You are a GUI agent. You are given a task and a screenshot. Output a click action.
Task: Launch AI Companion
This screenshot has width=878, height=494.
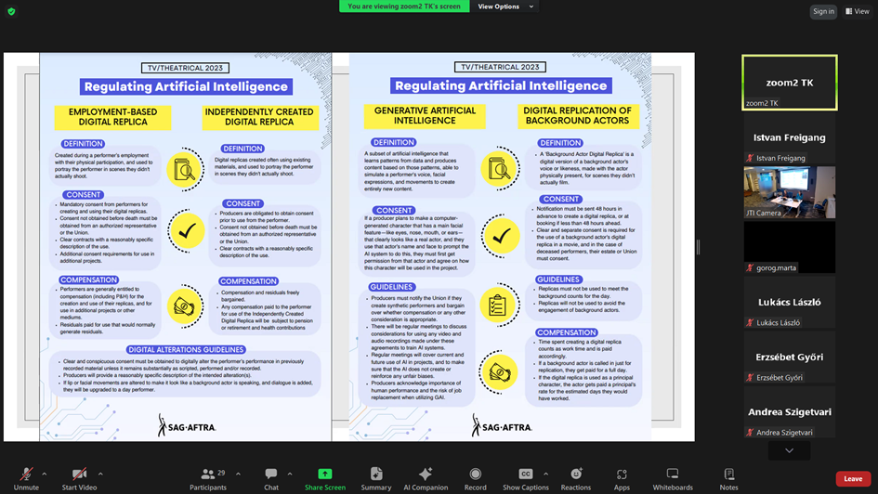click(426, 479)
